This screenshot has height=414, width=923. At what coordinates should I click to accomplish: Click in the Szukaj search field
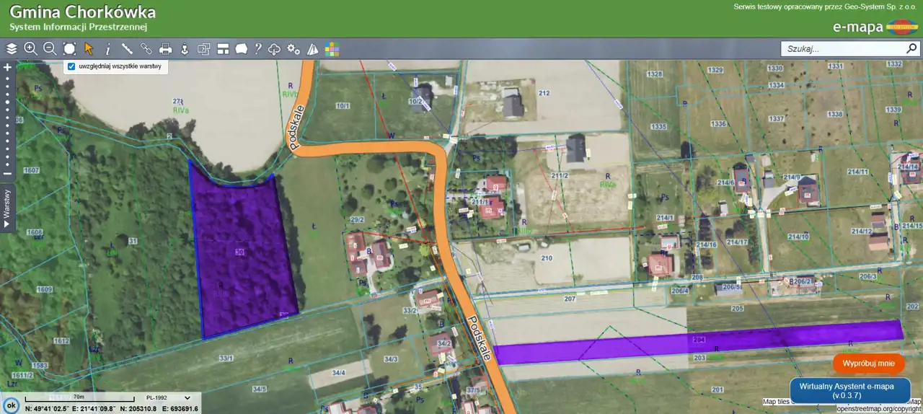(842, 49)
